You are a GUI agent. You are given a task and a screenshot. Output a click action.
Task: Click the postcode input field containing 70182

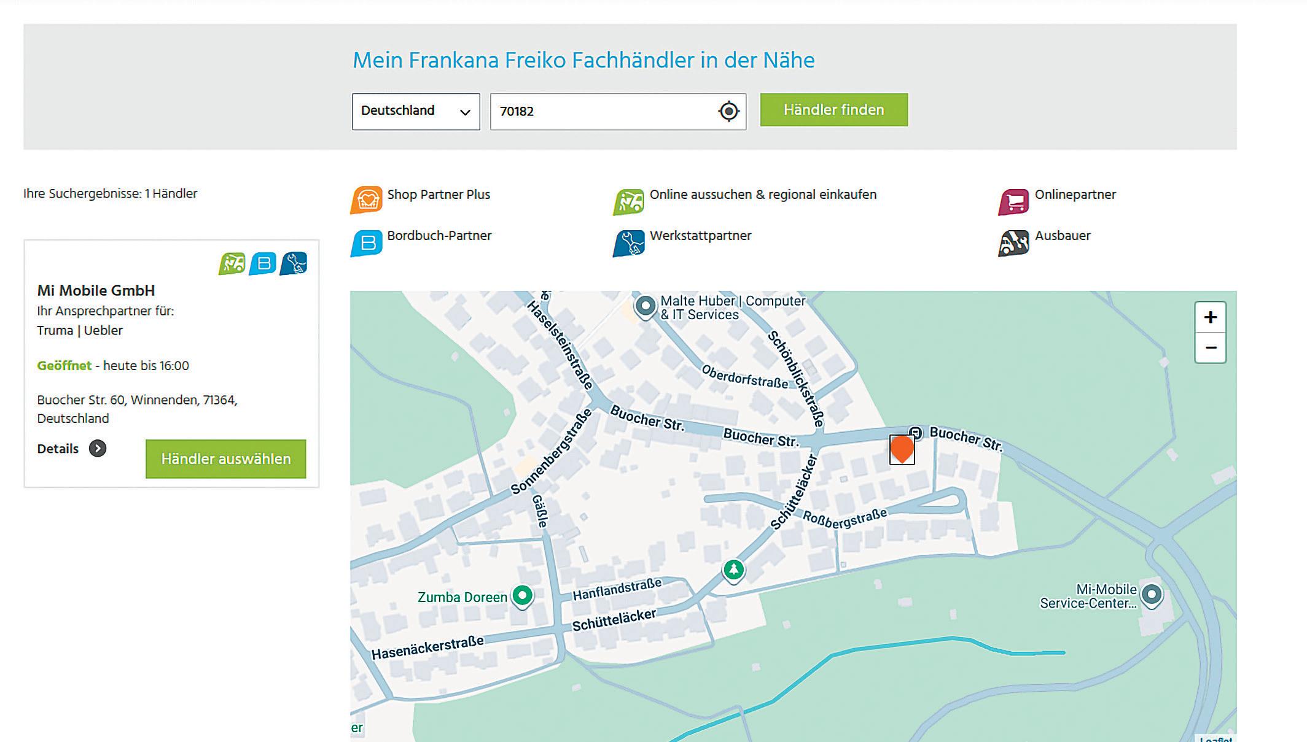pos(602,111)
